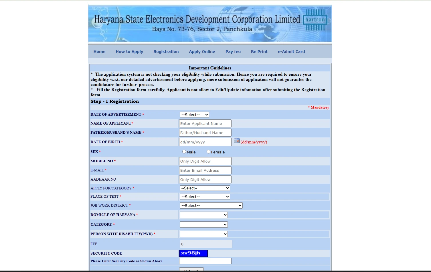Click the 'SECURITY CODE' label
The height and width of the screenshot is (272, 431).
pos(106,253)
